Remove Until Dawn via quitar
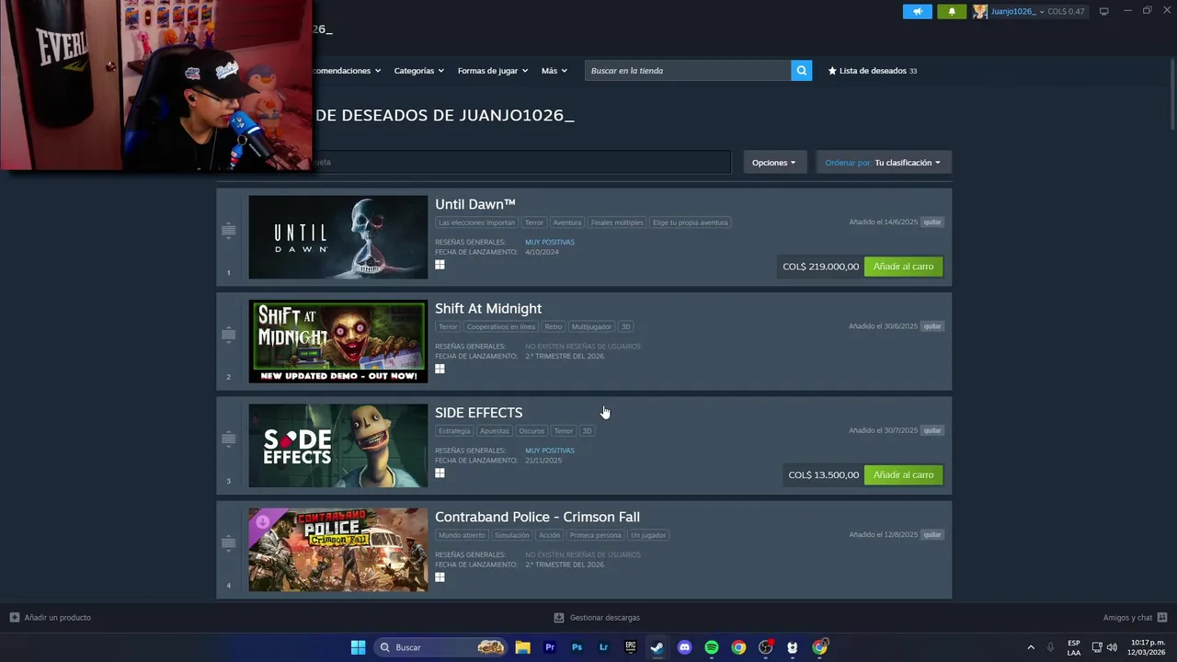This screenshot has width=1177, height=662. tap(932, 223)
